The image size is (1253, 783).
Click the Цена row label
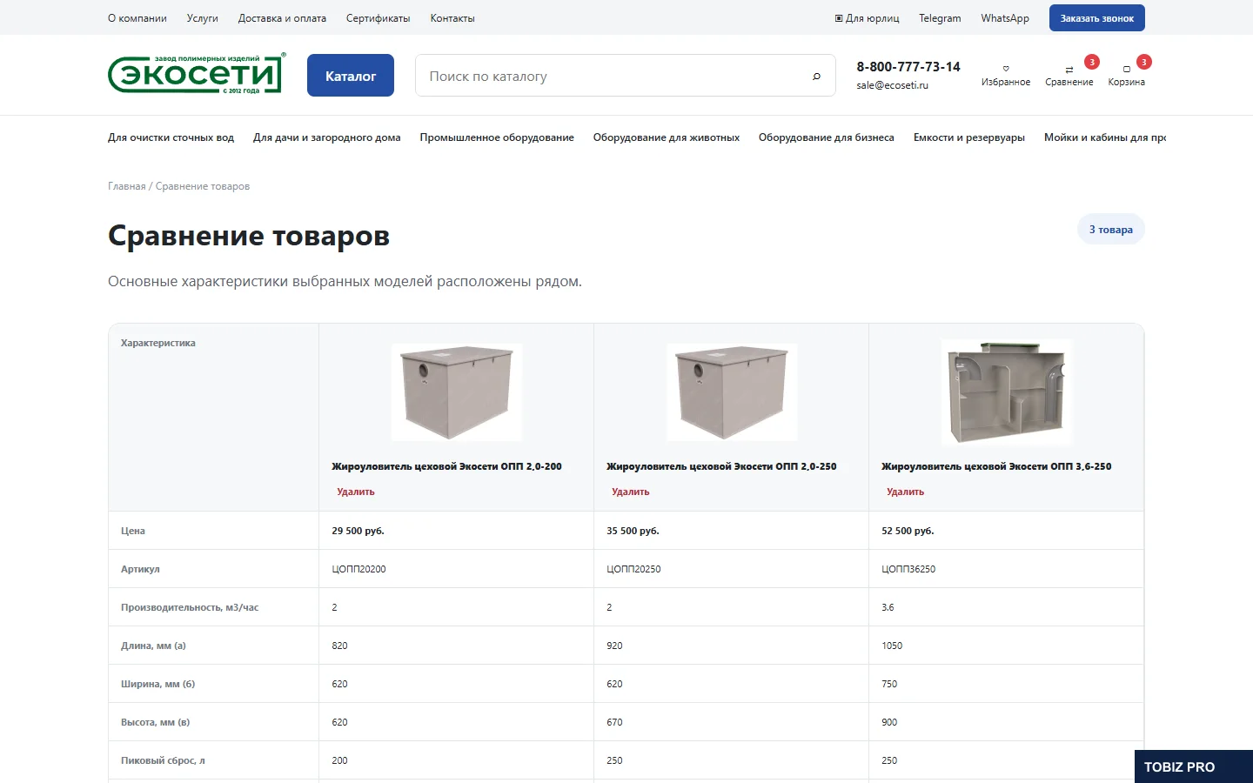tap(133, 531)
